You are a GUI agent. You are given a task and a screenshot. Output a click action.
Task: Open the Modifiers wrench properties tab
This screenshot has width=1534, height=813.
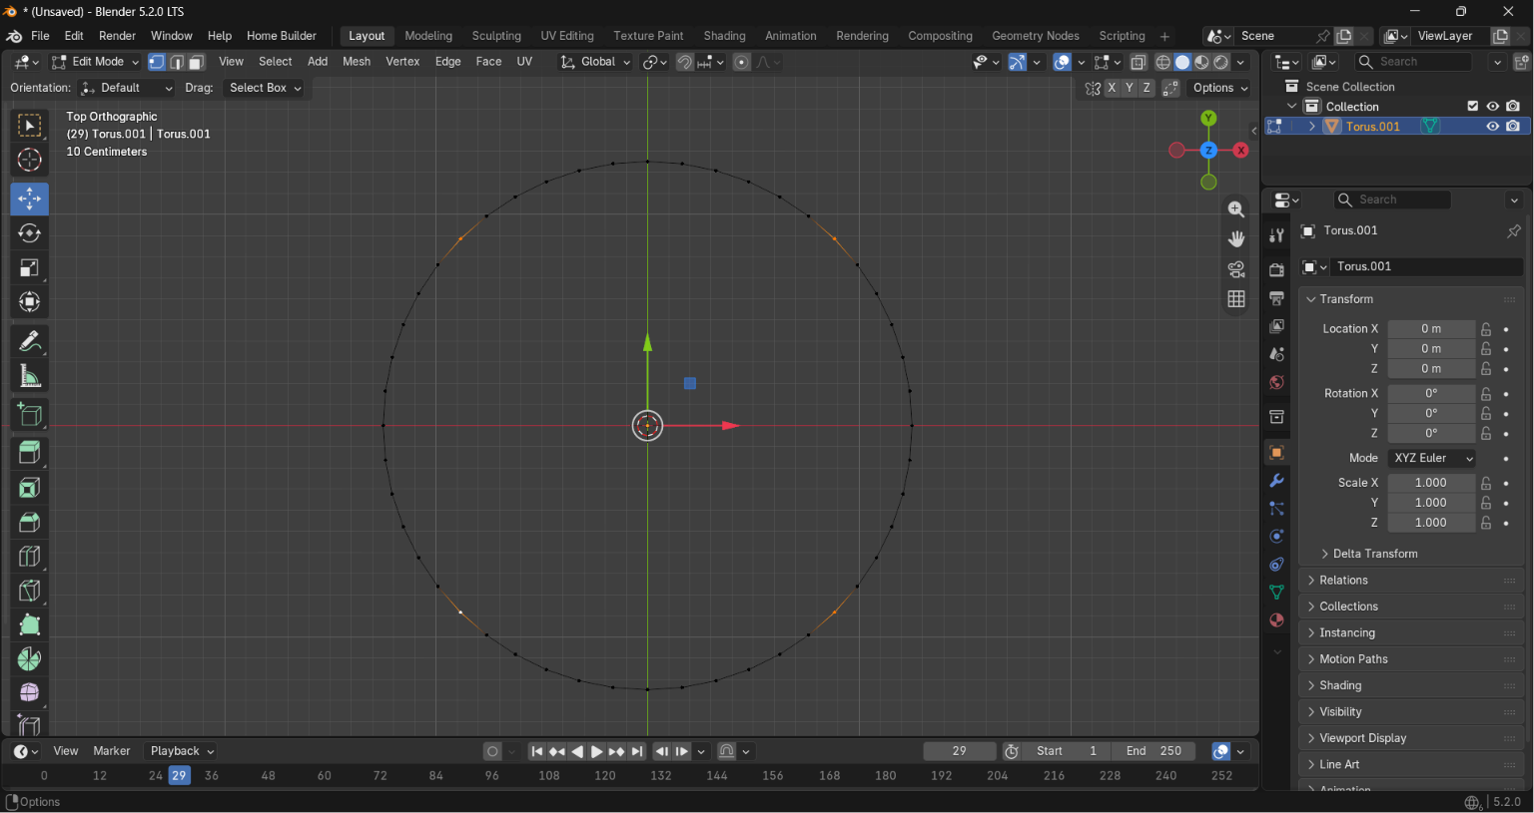[1276, 481]
